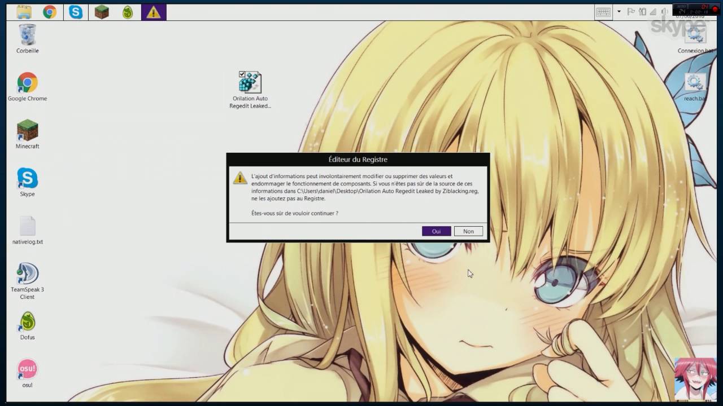The height and width of the screenshot is (406, 723).
Task: Open File Explorer from the taskbar
Action: 24,12
